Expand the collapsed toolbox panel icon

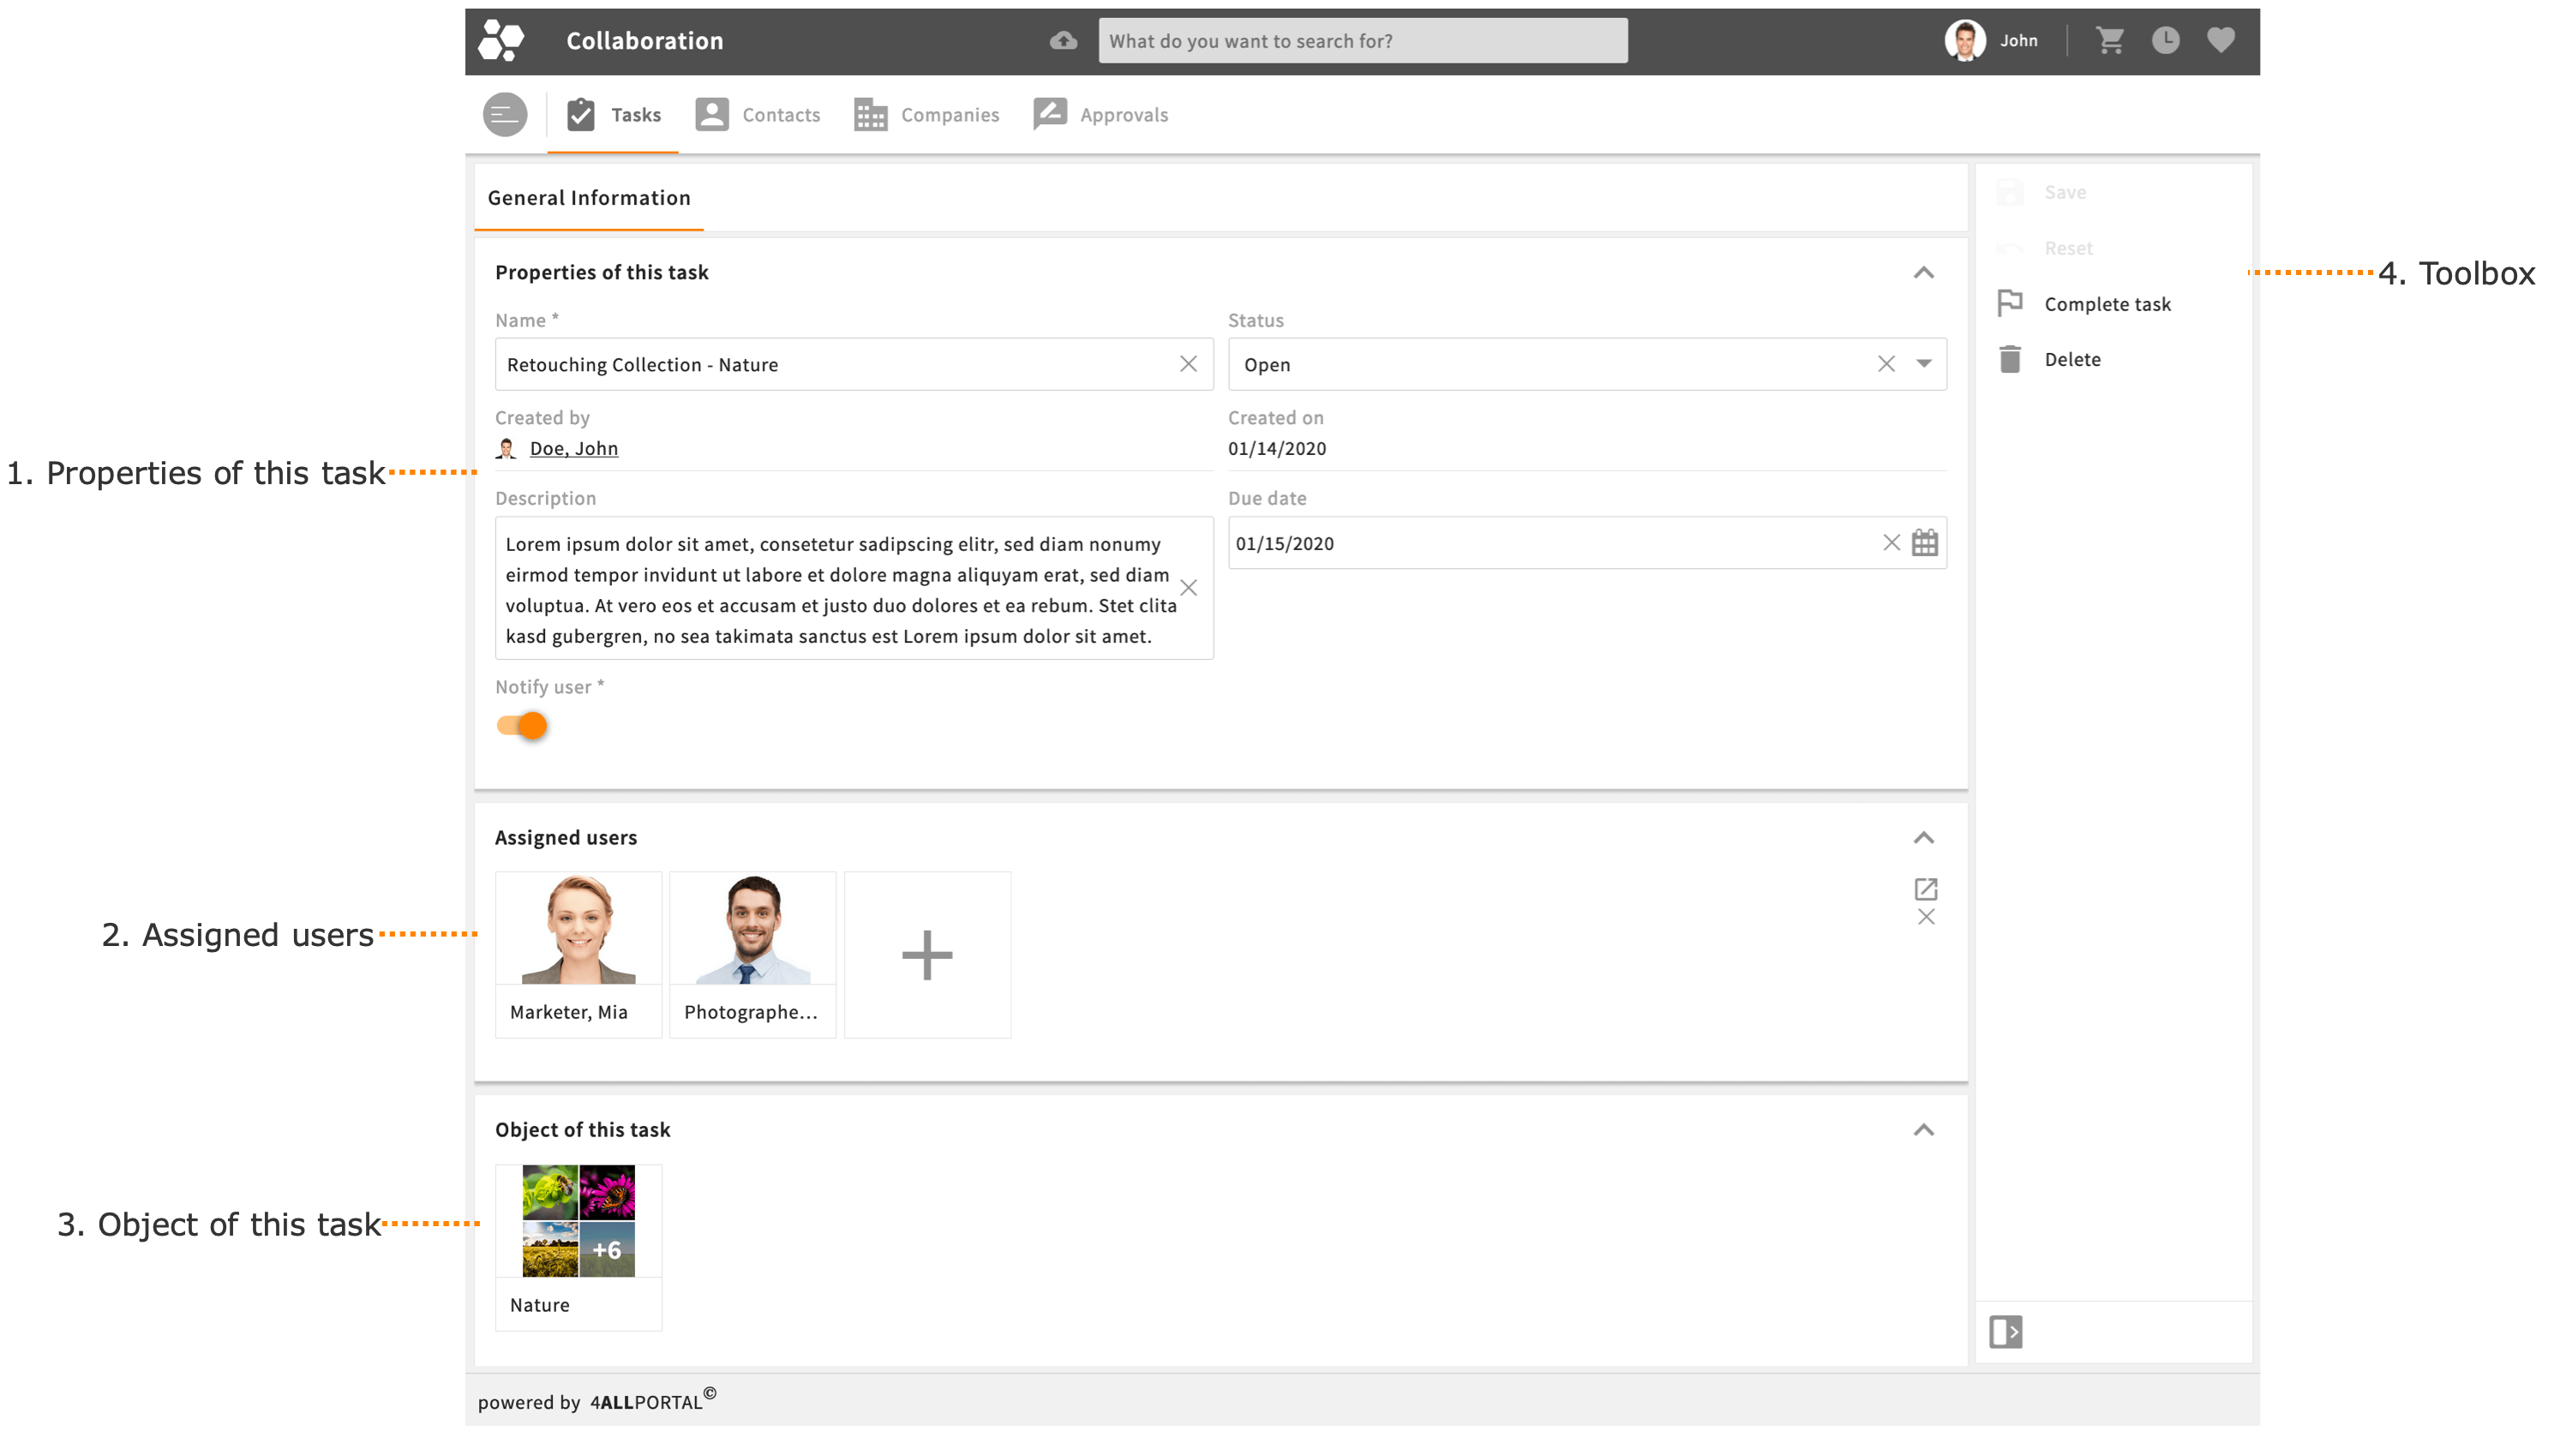coord(2005,1331)
